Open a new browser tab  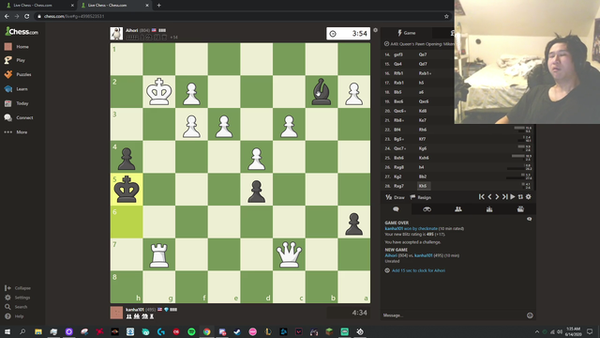[158, 6]
